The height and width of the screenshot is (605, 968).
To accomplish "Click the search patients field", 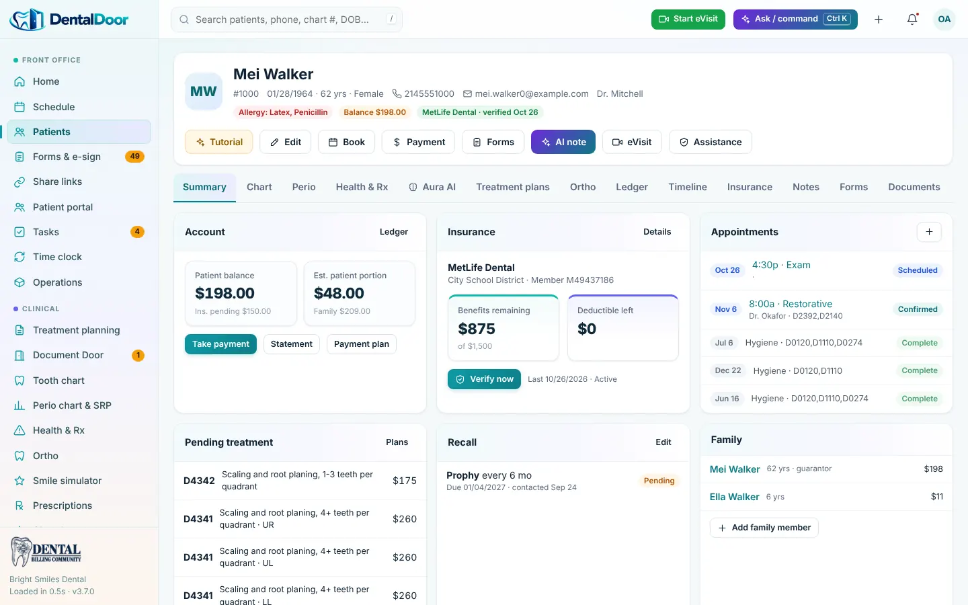I will [286, 19].
